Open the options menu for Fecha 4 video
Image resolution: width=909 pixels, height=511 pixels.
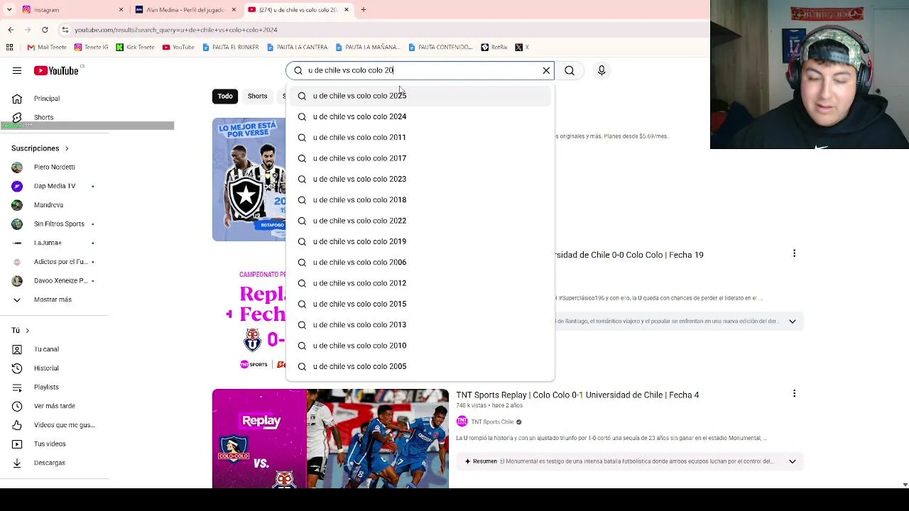794,393
